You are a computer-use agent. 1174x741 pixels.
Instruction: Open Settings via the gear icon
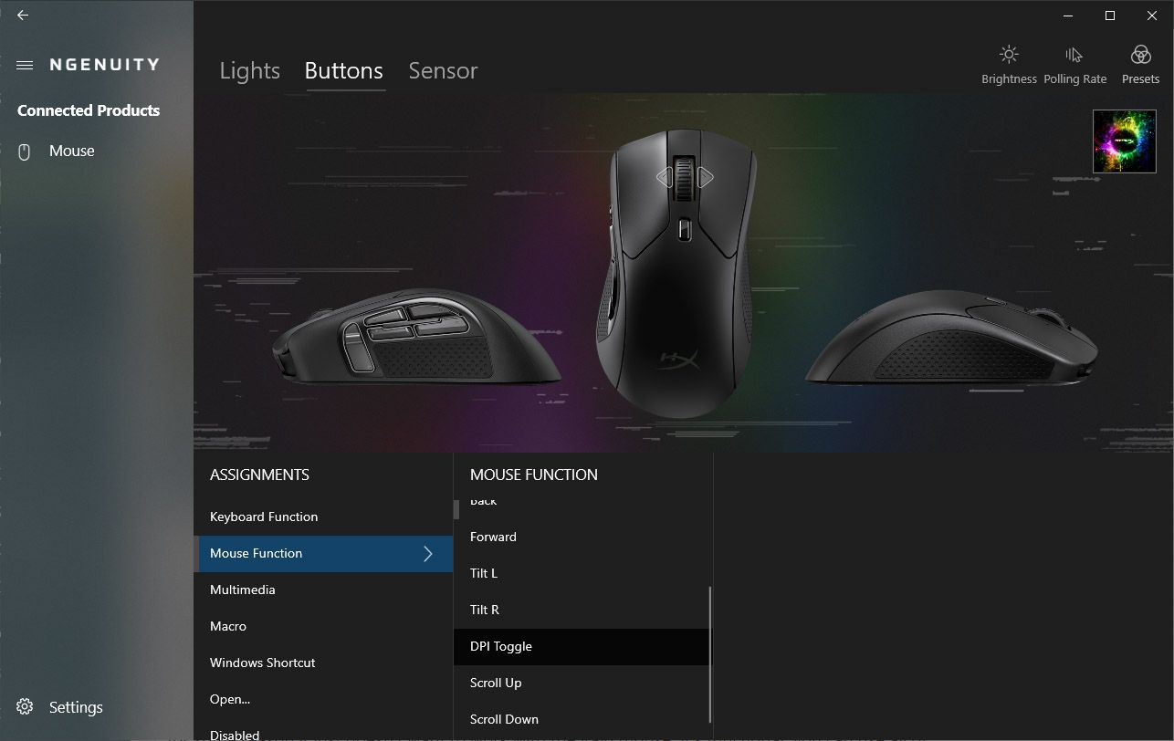(25, 707)
